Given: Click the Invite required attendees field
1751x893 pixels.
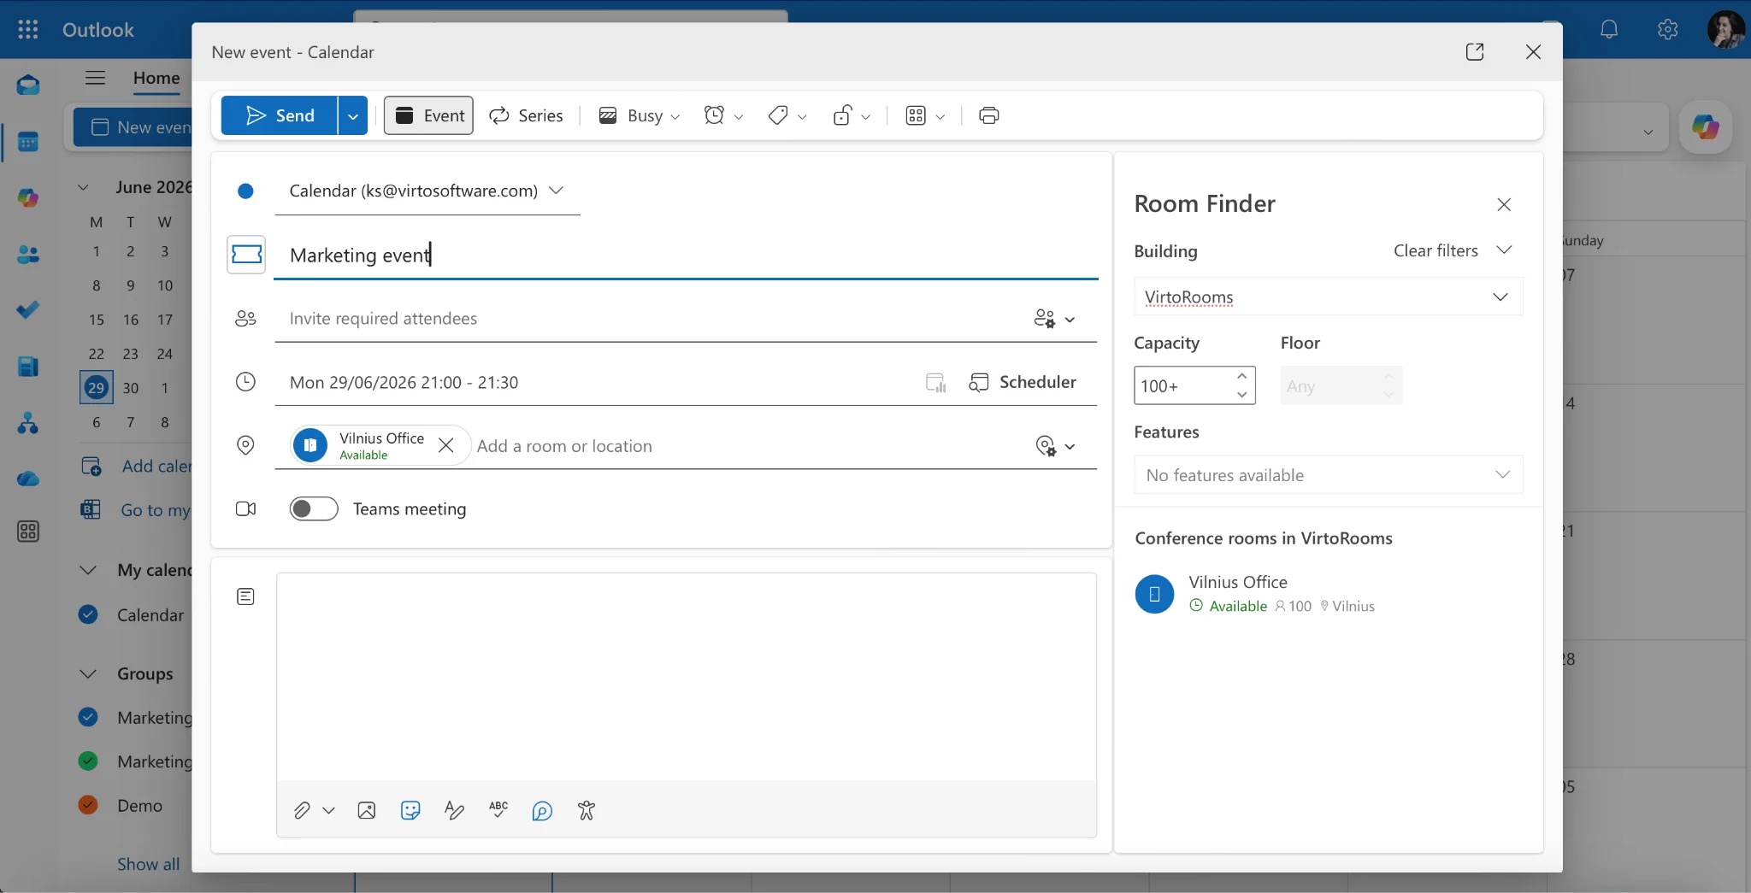Looking at the screenshot, I should click(x=650, y=319).
